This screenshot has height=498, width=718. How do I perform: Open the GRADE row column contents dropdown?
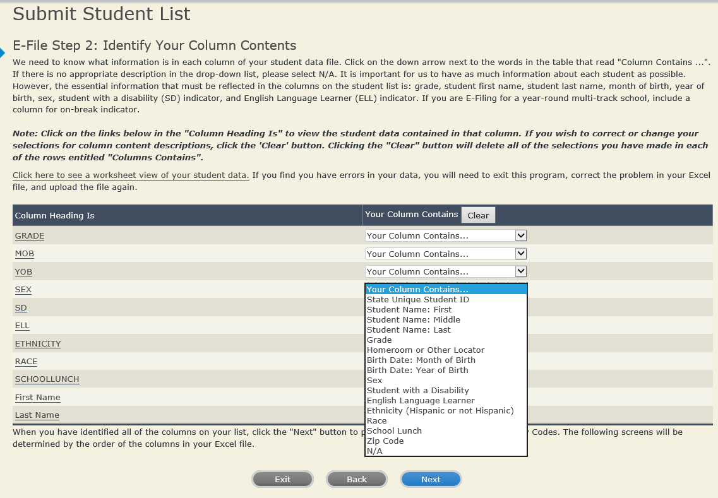pyautogui.click(x=445, y=235)
